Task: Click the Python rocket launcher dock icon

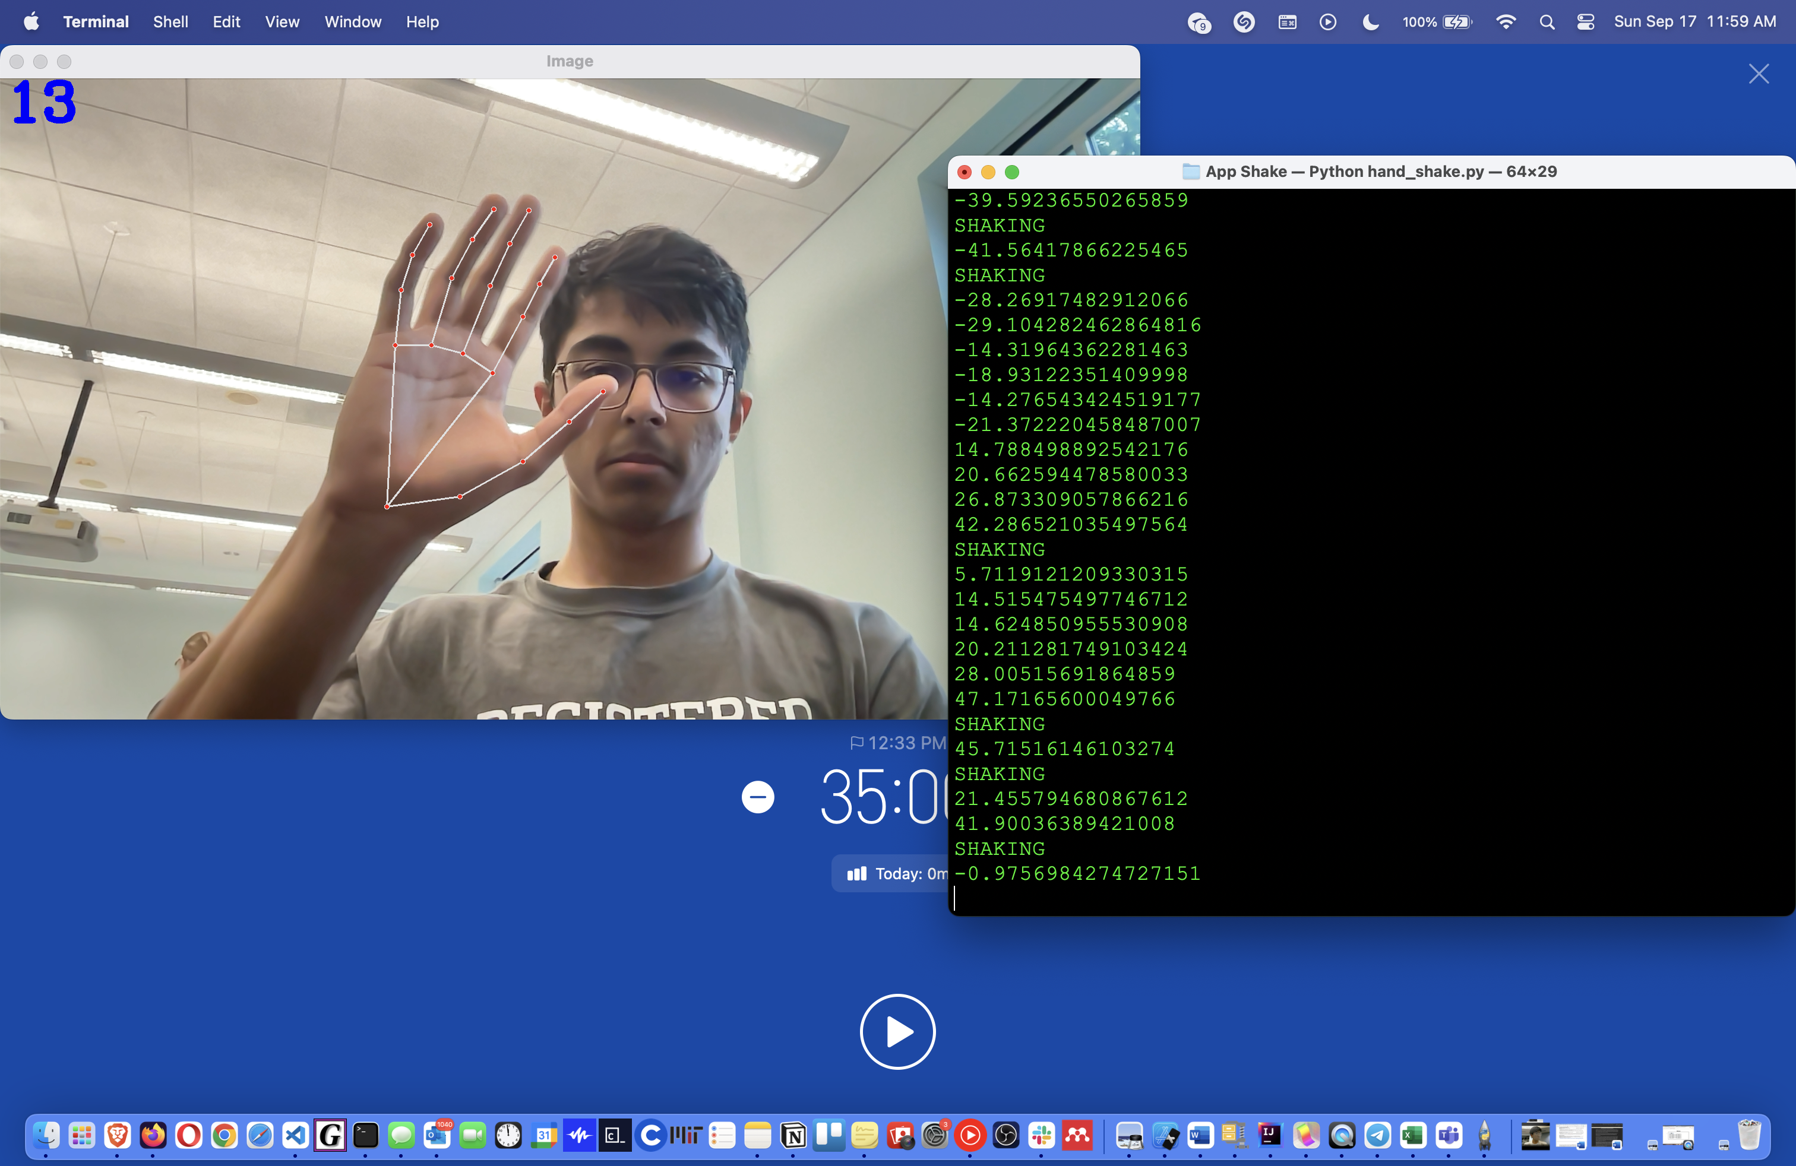Action: tap(1484, 1135)
